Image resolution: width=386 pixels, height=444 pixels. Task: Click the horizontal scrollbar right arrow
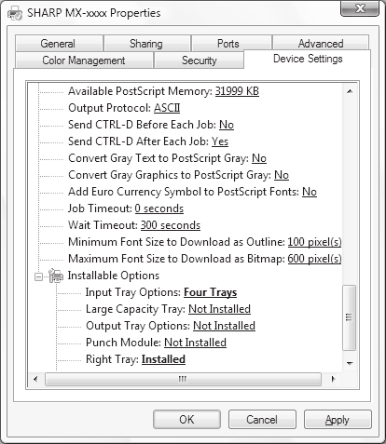(333, 379)
